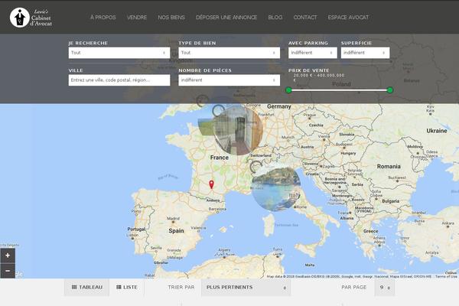Open ESPACE AVOCAT section
Viewport: 459px width, 306px height.
[348, 18]
